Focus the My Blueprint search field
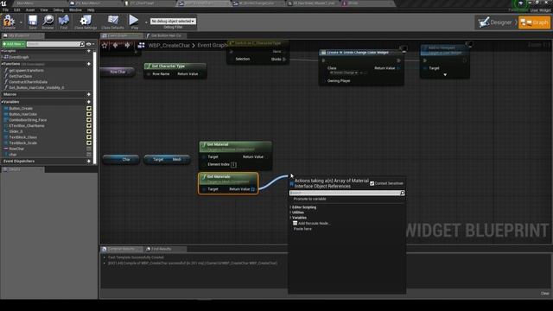 (x=55, y=44)
